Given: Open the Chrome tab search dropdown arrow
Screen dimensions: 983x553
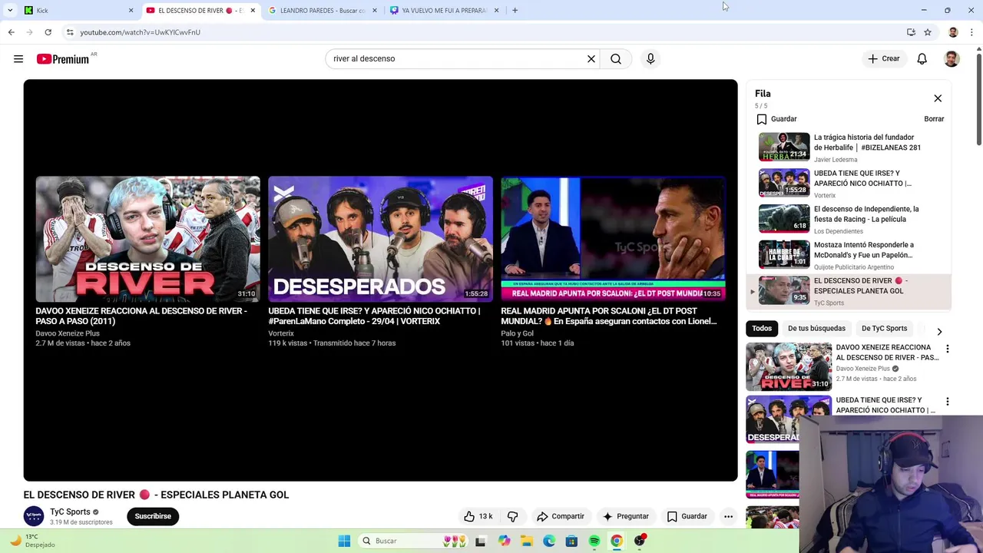Looking at the screenshot, I should coord(10,10).
